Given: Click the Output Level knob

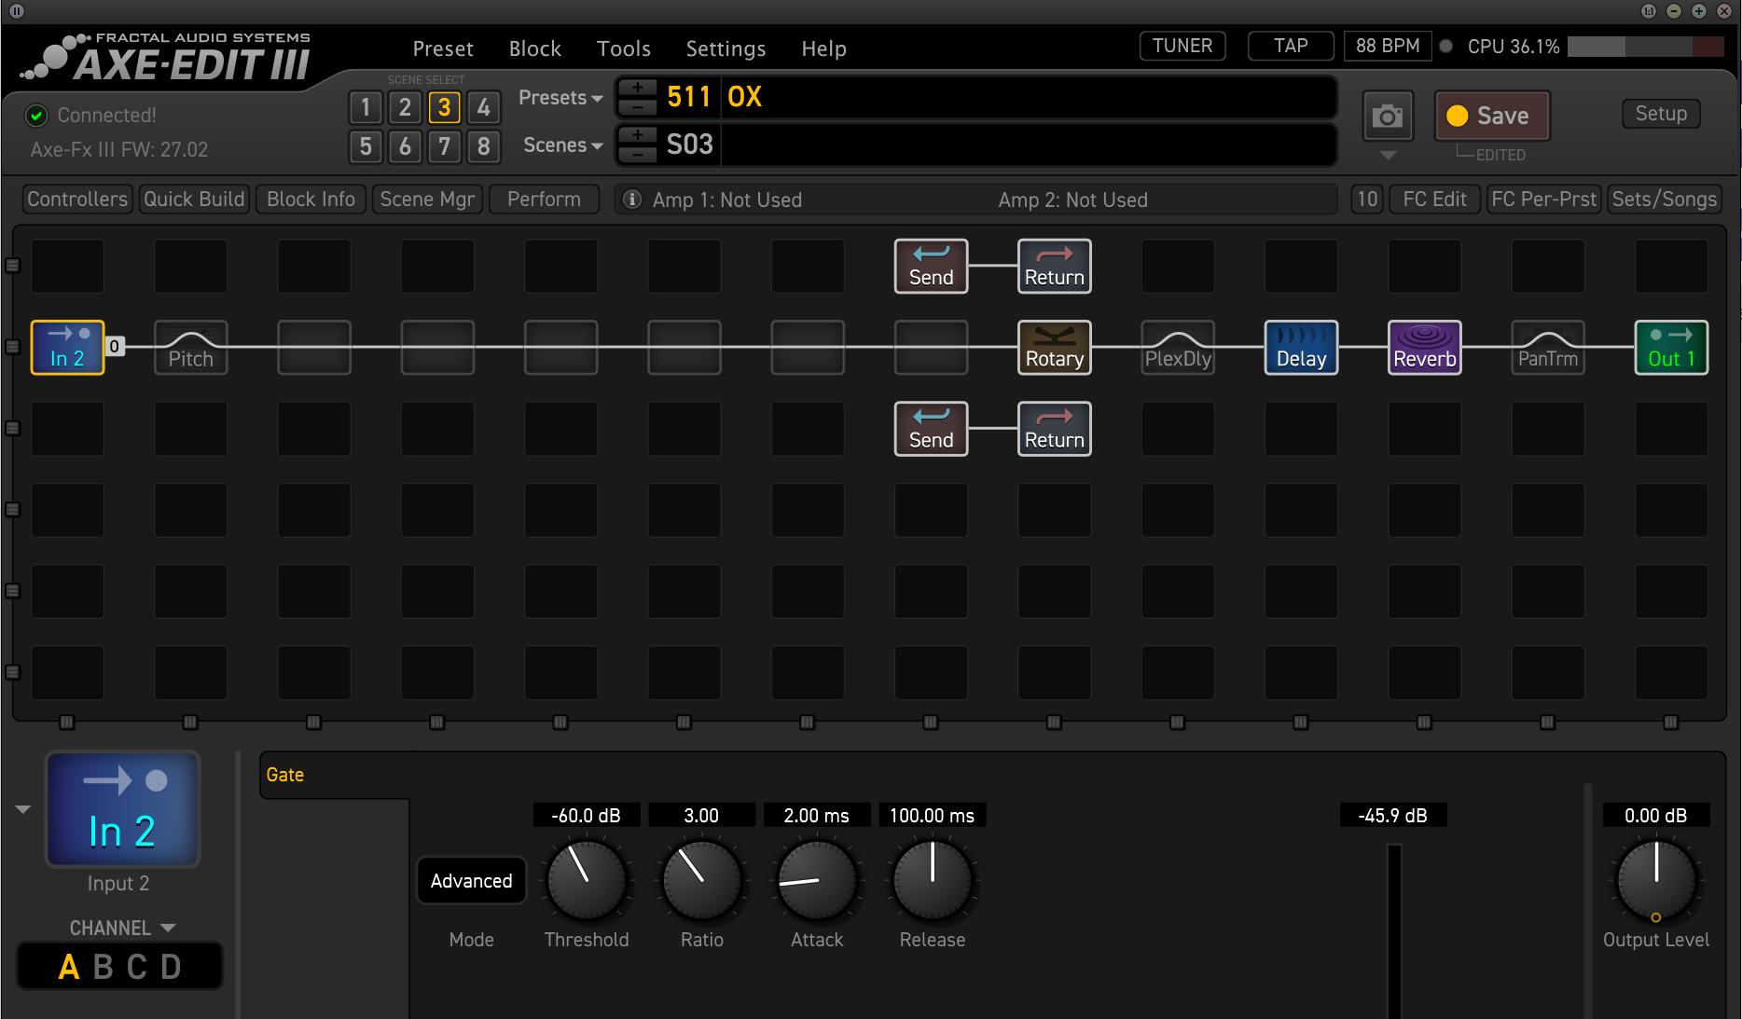Looking at the screenshot, I should coord(1656,880).
